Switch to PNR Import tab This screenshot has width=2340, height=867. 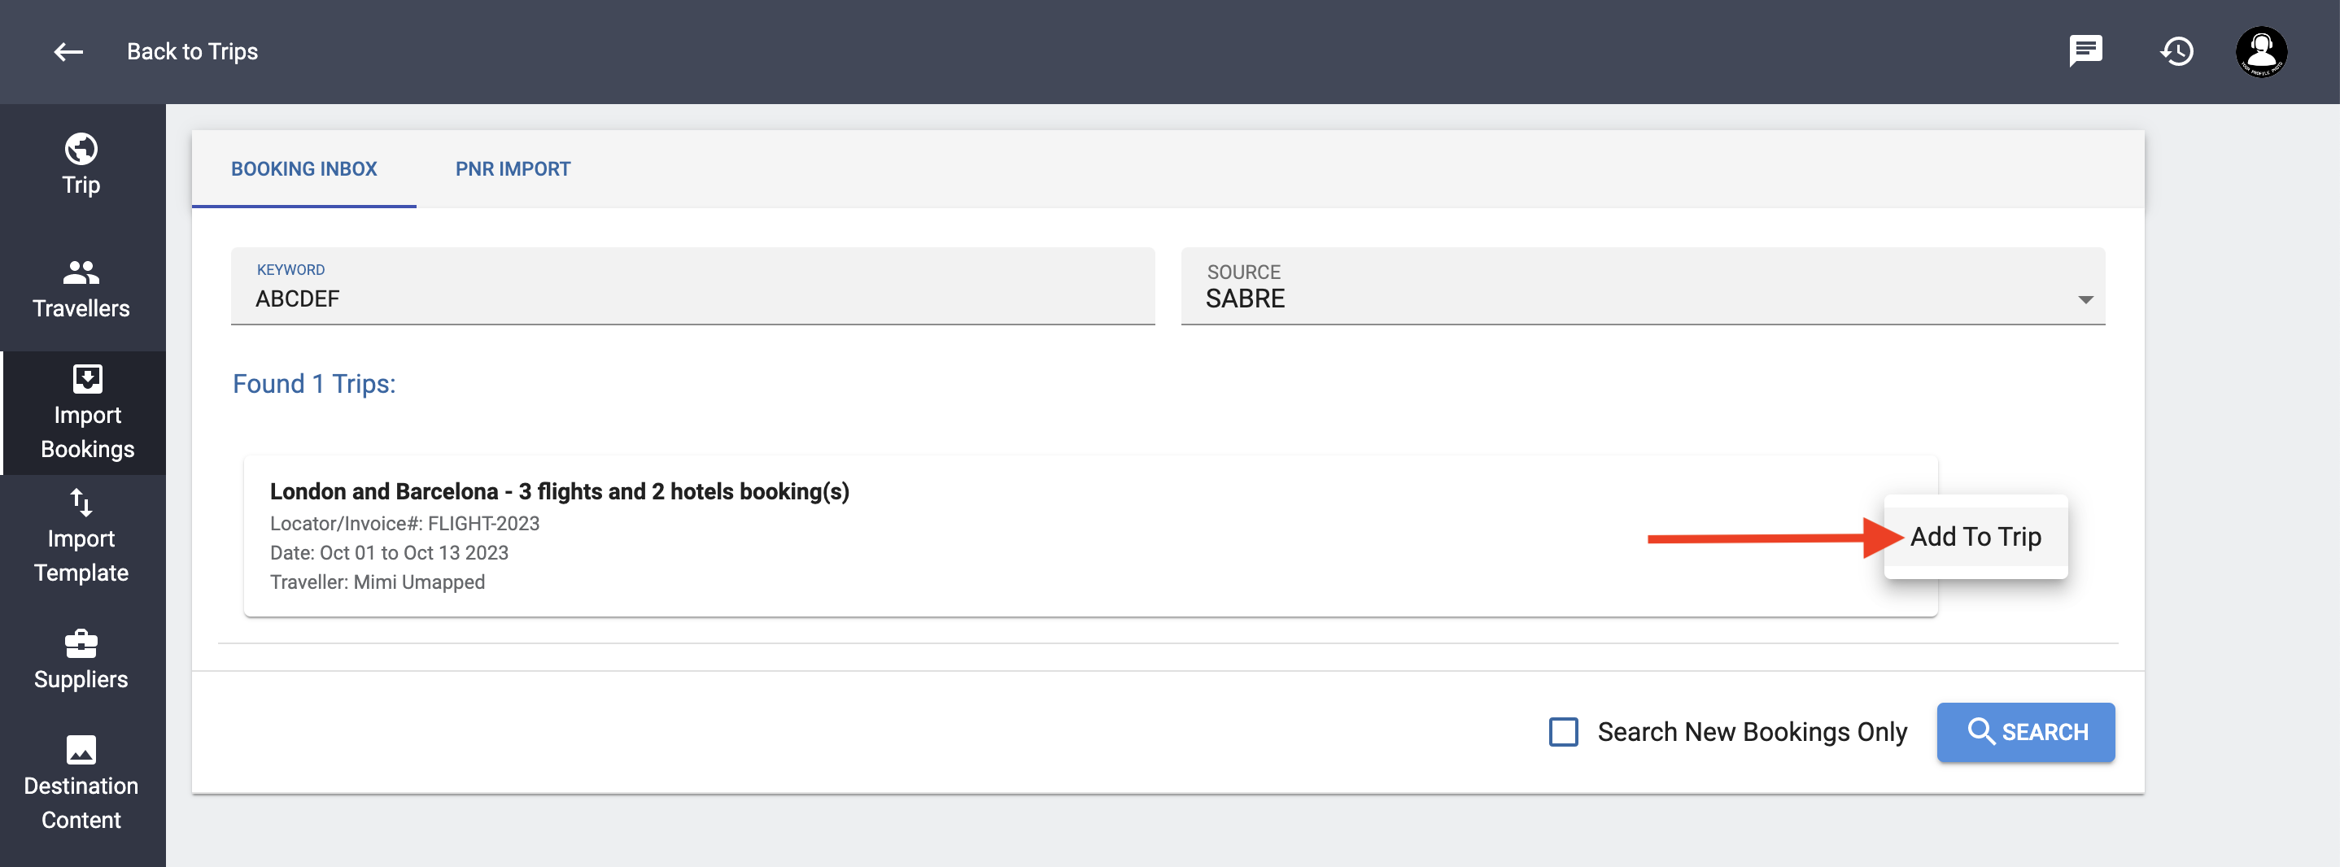[513, 169]
